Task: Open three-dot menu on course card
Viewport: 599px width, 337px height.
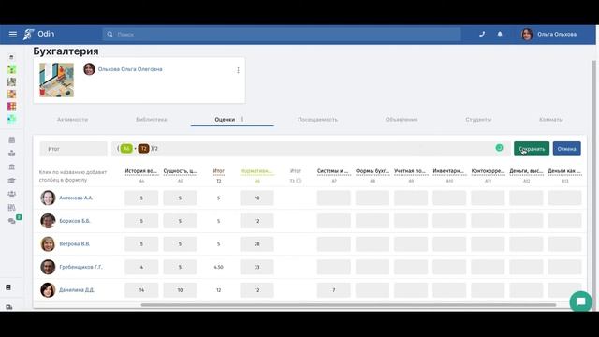Action: coord(238,70)
